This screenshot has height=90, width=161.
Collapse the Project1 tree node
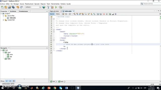click(x=1, y=13)
